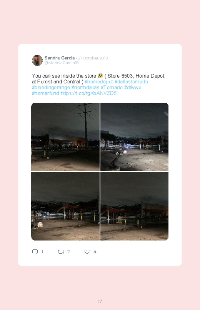The height and width of the screenshot is (310, 200).
Task: Click the retweet arrows icon
Action: (61, 252)
